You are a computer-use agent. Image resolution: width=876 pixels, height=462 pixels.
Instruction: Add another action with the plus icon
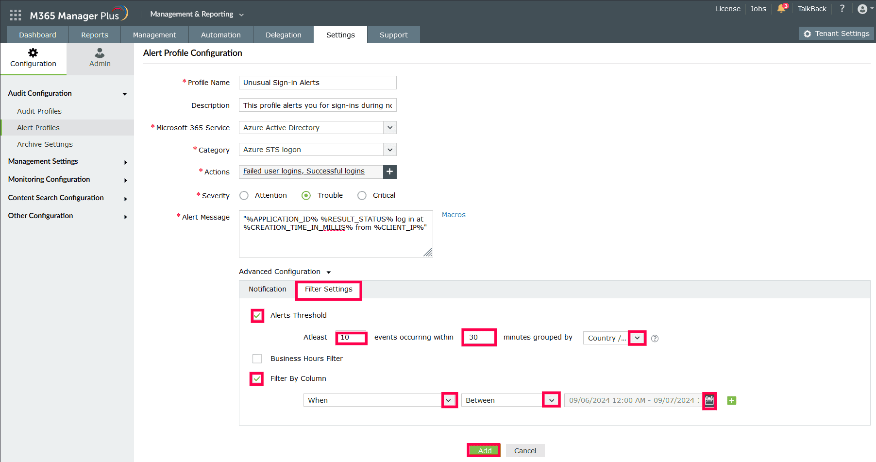tap(389, 171)
